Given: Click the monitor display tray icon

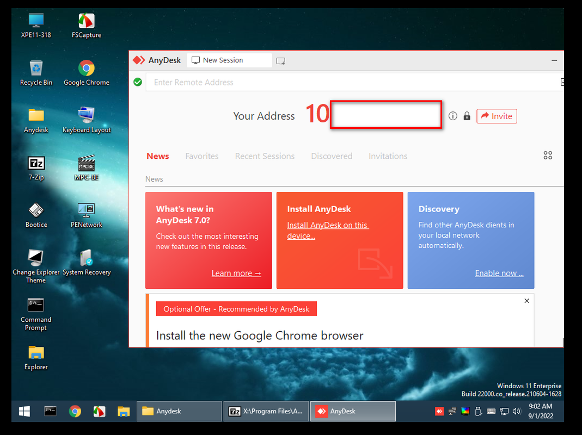Looking at the screenshot, I should tap(504, 411).
